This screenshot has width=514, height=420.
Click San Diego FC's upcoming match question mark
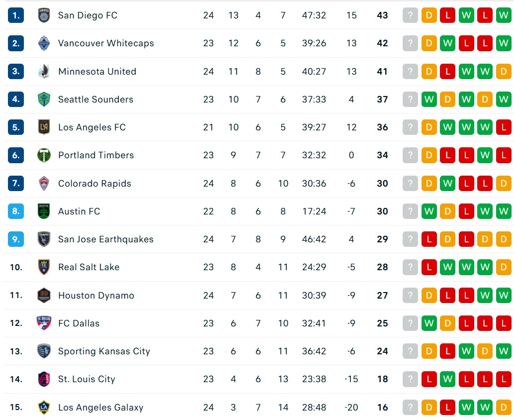point(410,15)
